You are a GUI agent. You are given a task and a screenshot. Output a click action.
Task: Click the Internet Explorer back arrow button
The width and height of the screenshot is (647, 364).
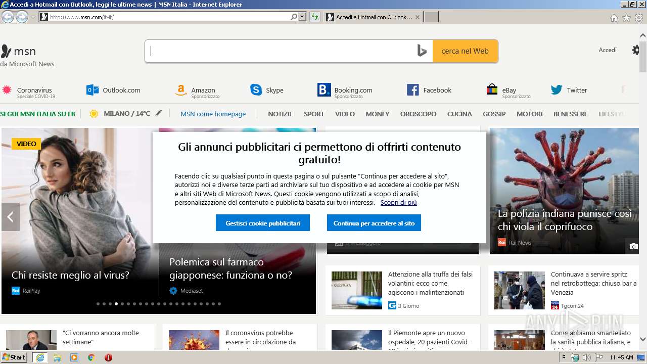point(8,17)
